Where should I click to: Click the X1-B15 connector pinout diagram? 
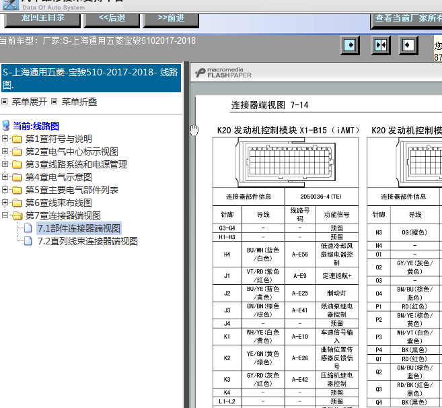[285, 162]
